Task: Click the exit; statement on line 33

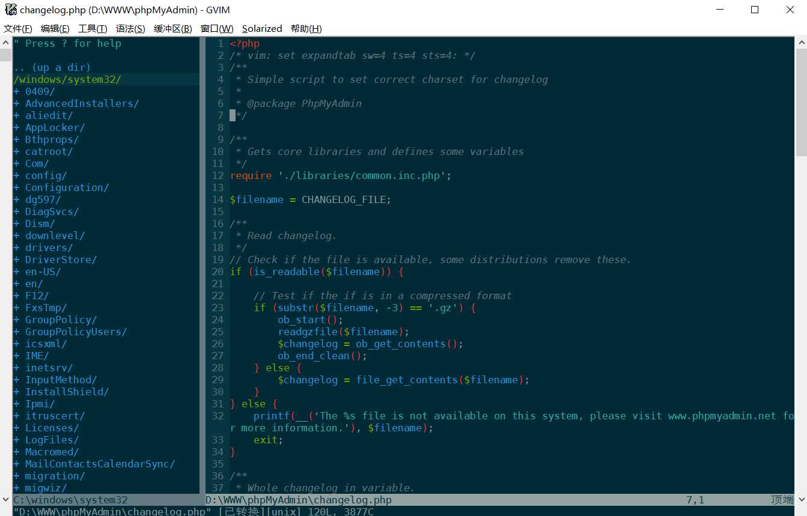Action: (x=268, y=440)
